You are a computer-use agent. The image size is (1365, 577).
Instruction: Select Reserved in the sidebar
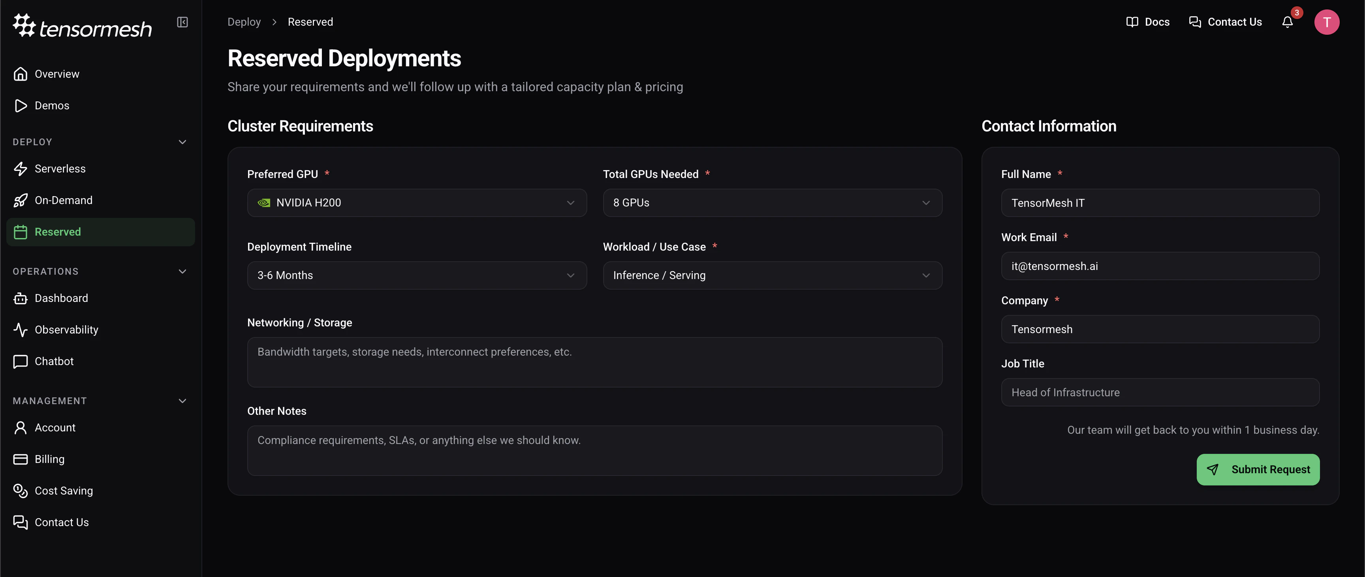tap(101, 232)
